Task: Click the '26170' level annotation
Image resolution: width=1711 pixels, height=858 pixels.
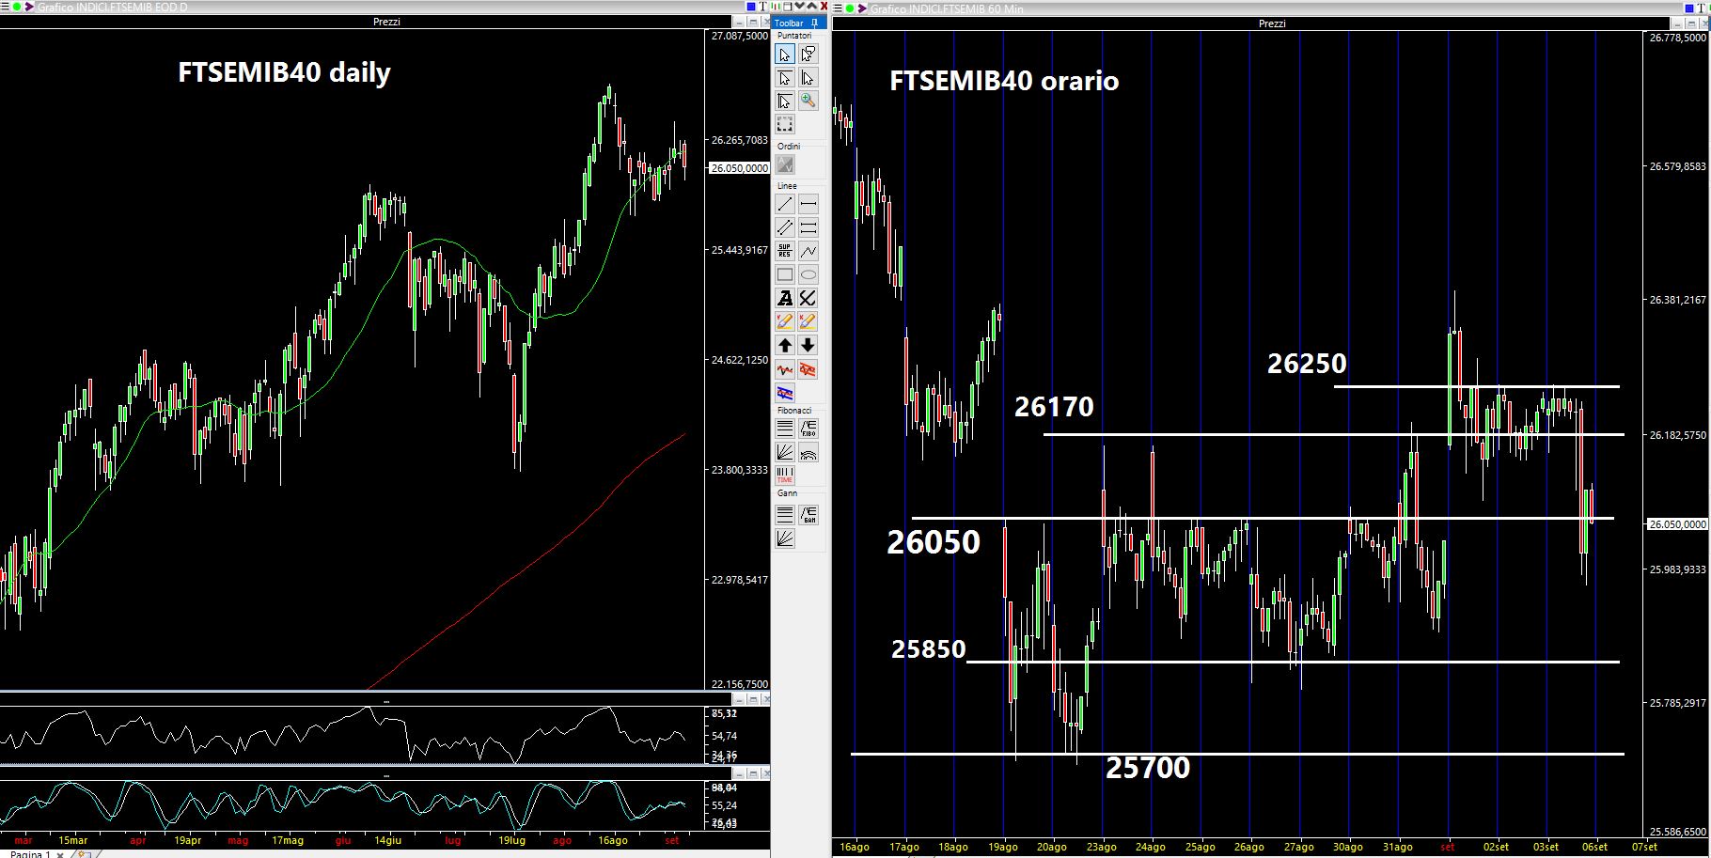Action: [x=1054, y=407]
